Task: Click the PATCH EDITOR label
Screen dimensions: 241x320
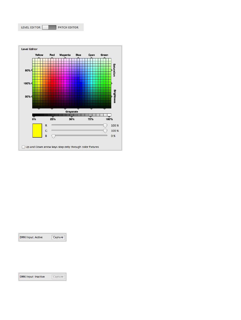Action: point(68,27)
